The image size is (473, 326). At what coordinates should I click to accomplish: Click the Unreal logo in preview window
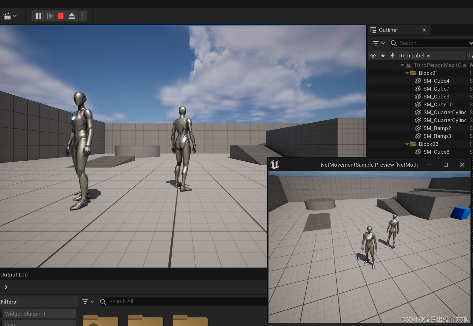pos(275,164)
